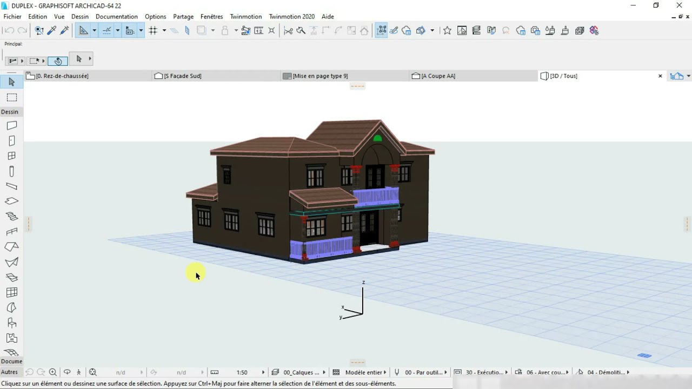Image resolution: width=692 pixels, height=389 pixels.
Task: Toggle the XY tracker coordinates button
Action: [x=130, y=31]
